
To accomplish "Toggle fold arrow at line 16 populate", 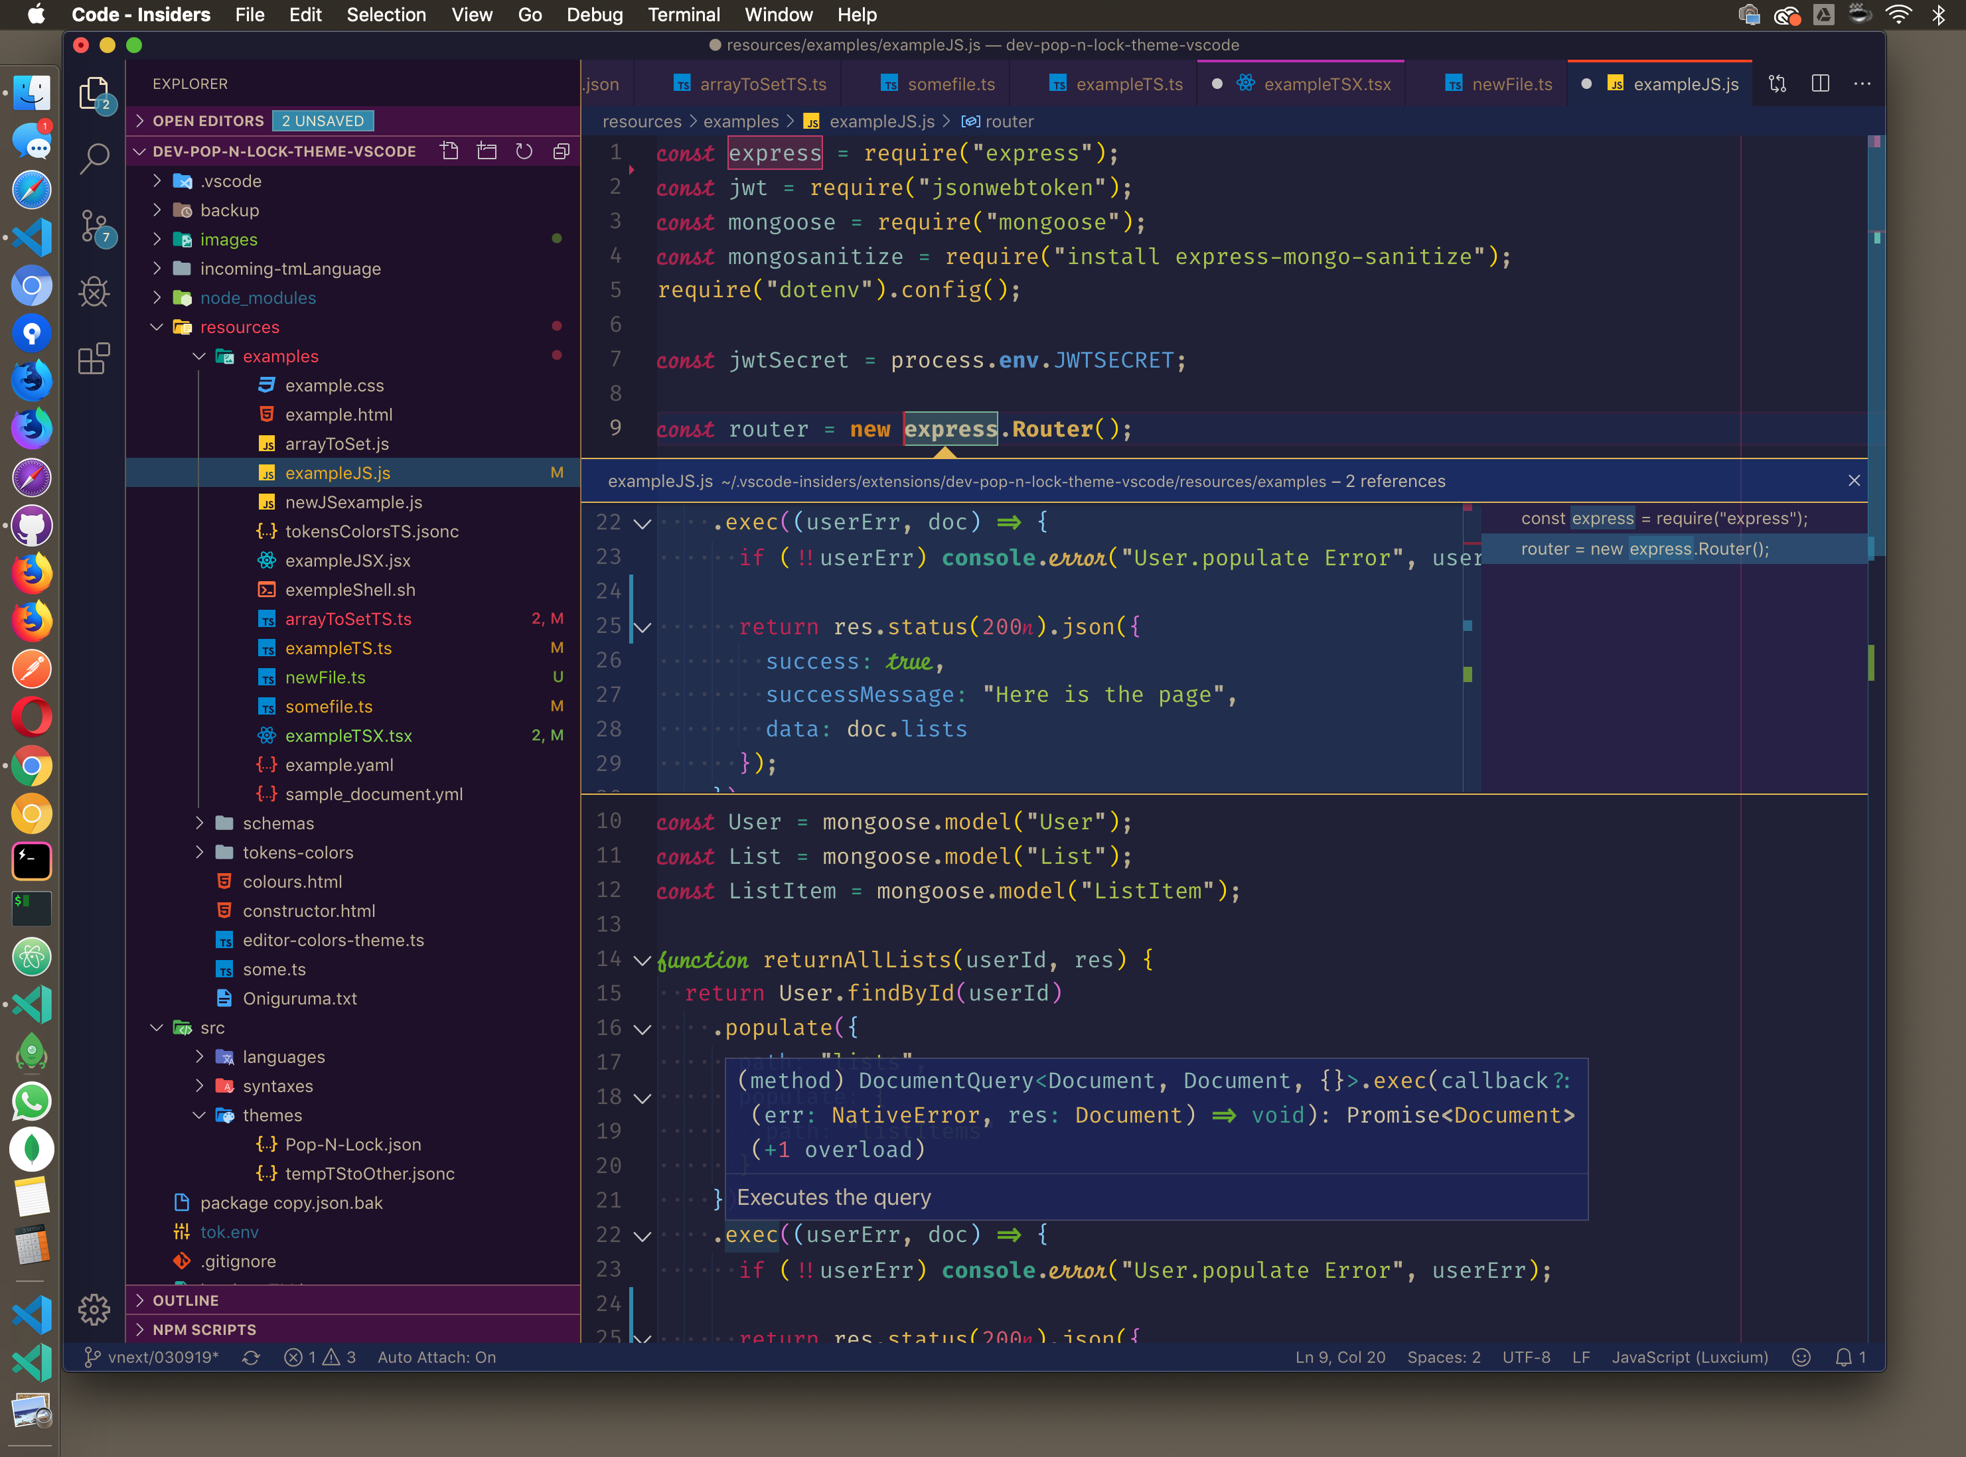I will click(x=643, y=1029).
